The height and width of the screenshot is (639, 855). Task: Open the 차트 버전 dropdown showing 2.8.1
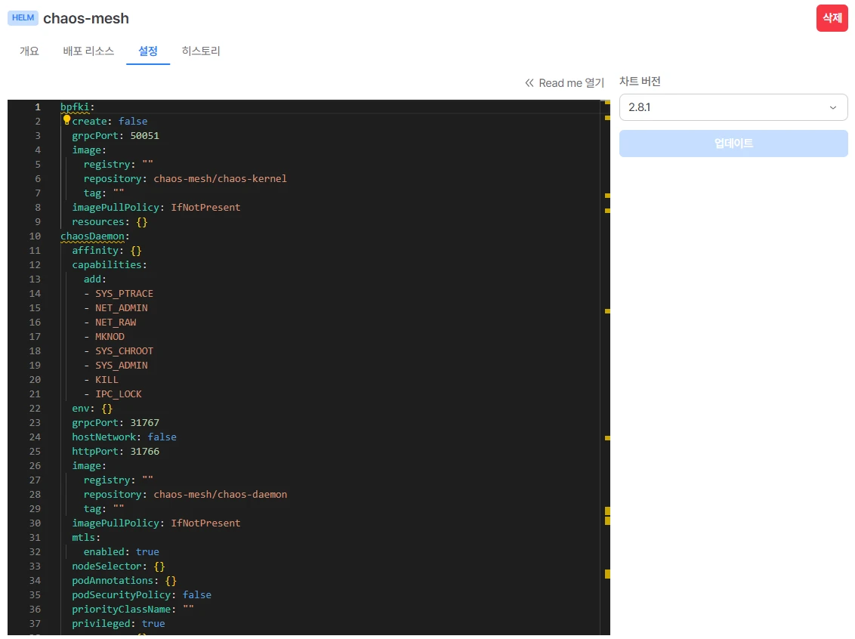point(733,106)
